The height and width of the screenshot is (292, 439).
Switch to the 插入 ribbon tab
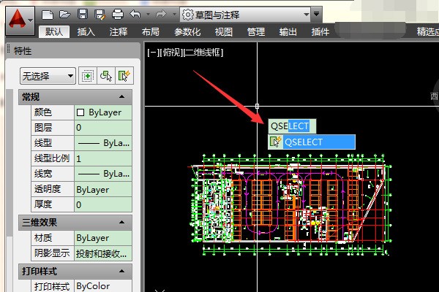tap(86, 31)
